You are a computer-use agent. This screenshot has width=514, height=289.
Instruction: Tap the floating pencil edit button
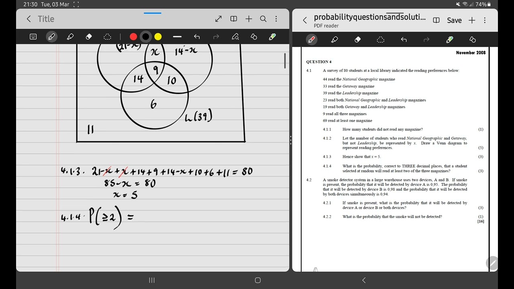click(492, 263)
